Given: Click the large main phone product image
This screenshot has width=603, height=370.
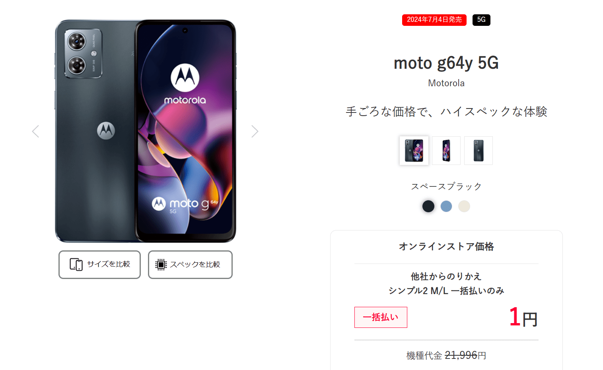Looking at the screenshot, I should click(145, 131).
